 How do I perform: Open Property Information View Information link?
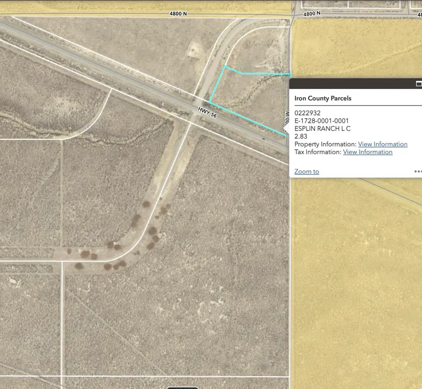383,144
